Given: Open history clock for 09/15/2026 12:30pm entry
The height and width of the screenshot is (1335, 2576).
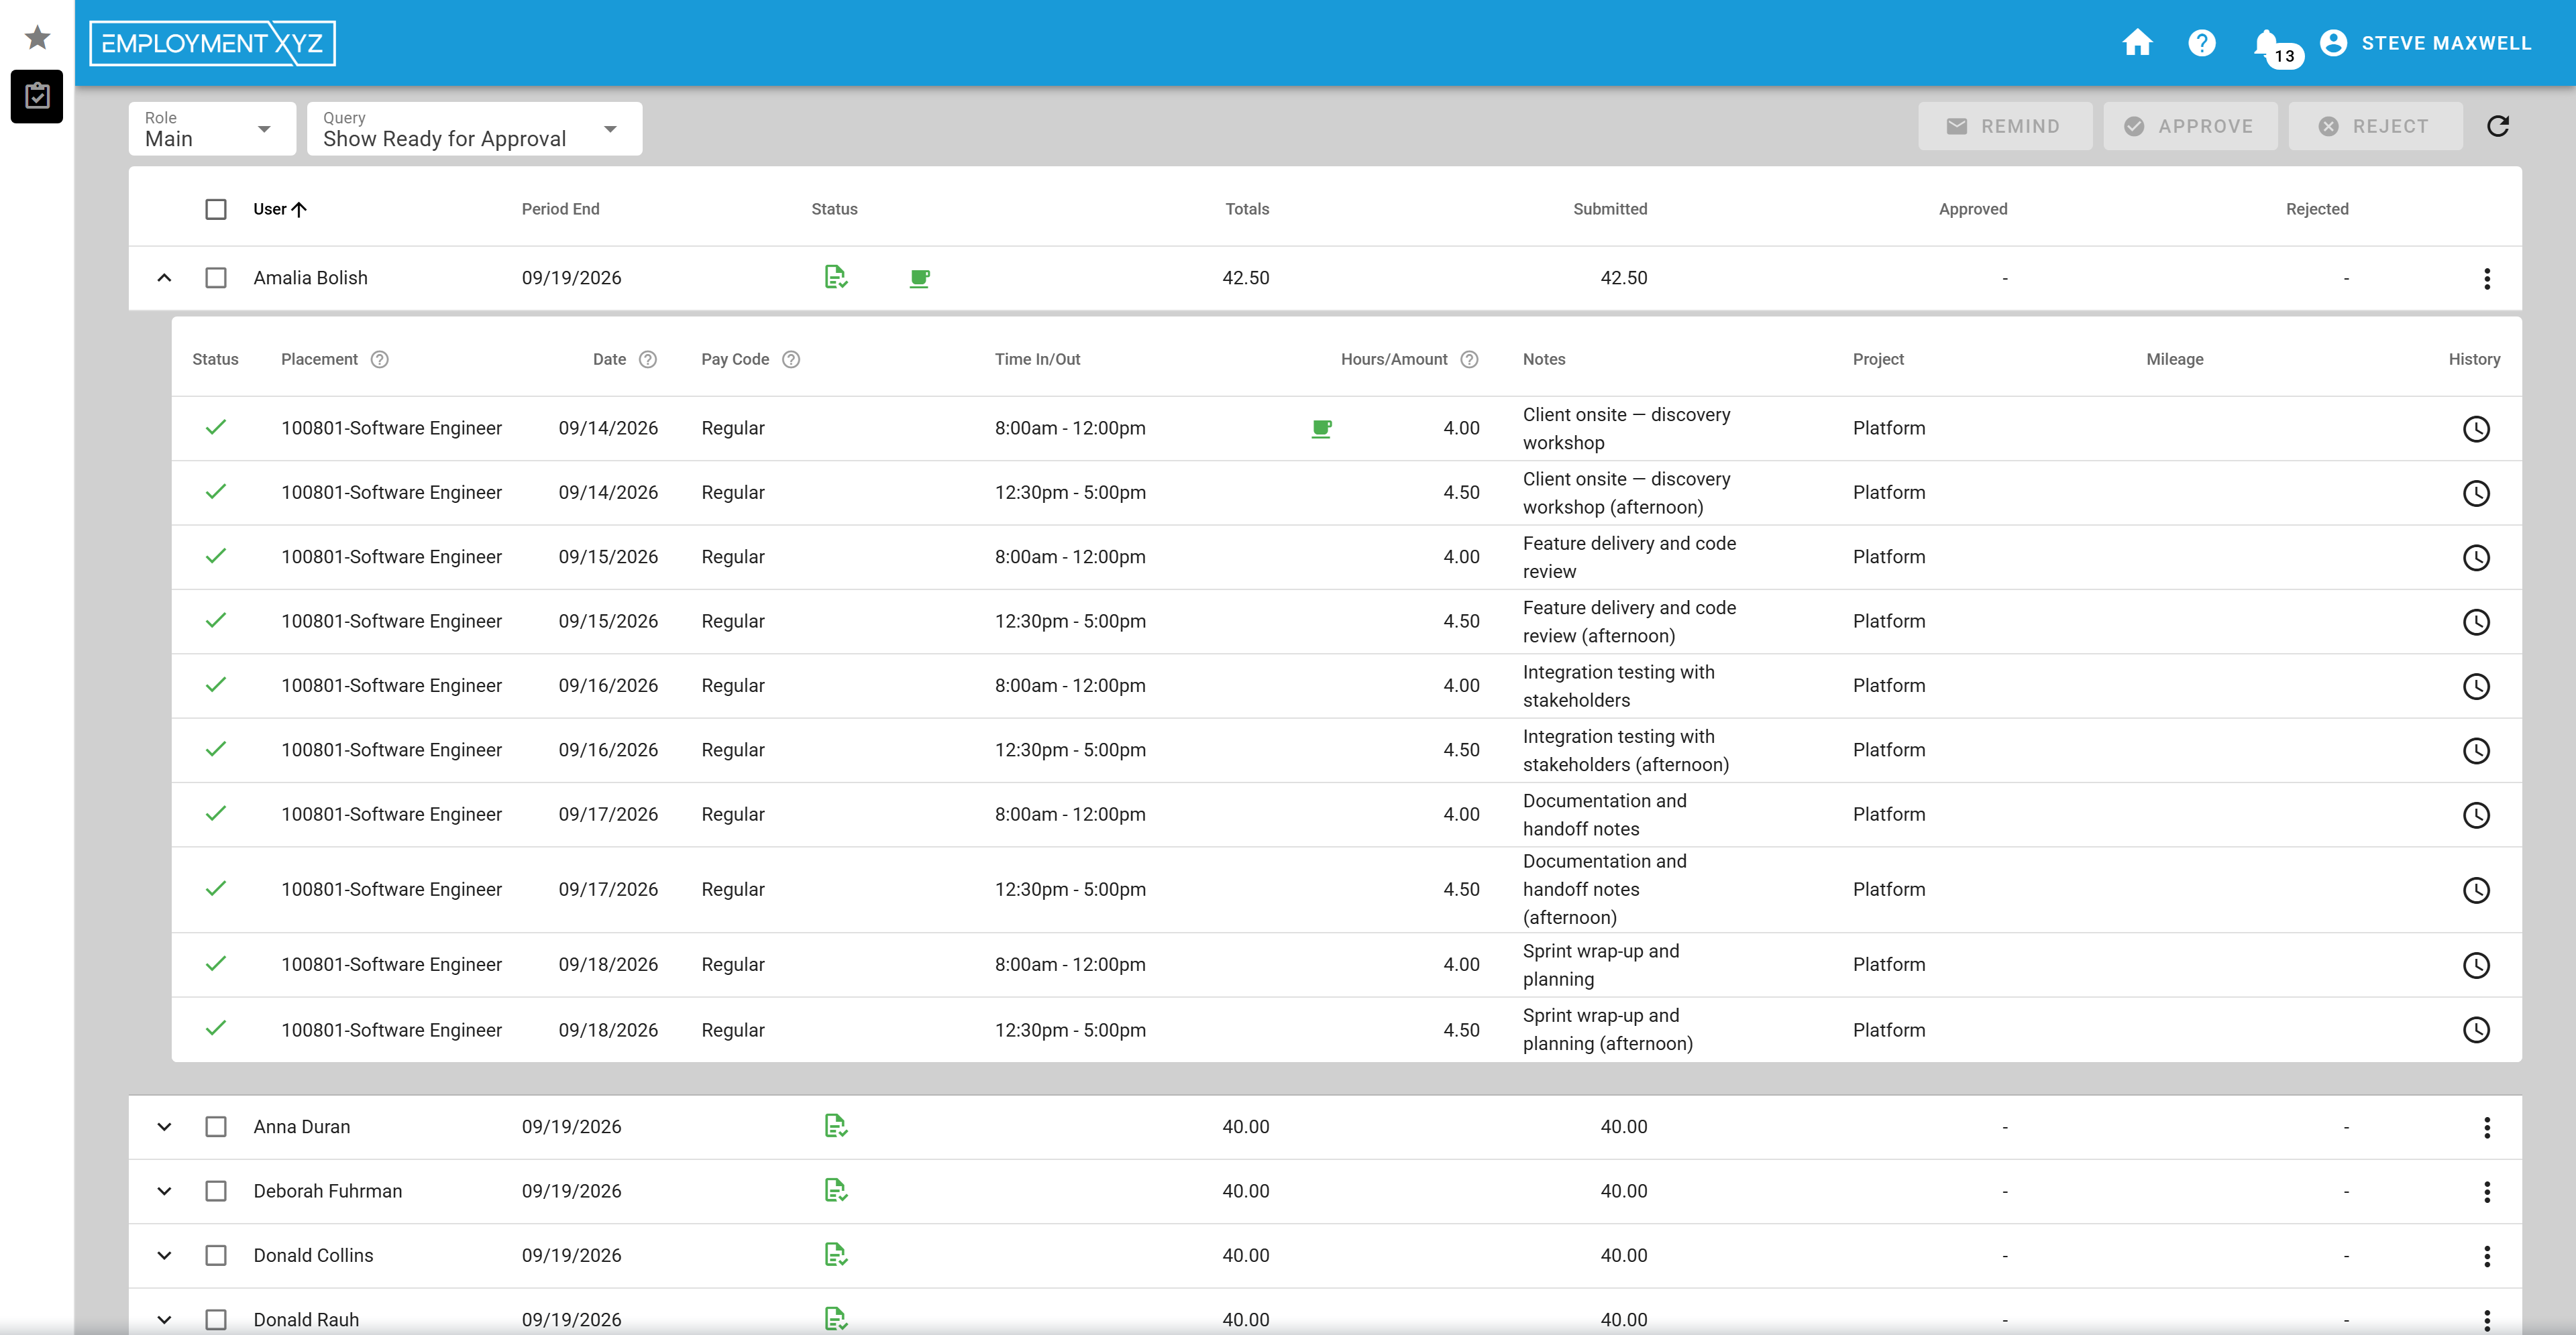Looking at the screenshot, I should [x=2475, y=622].
